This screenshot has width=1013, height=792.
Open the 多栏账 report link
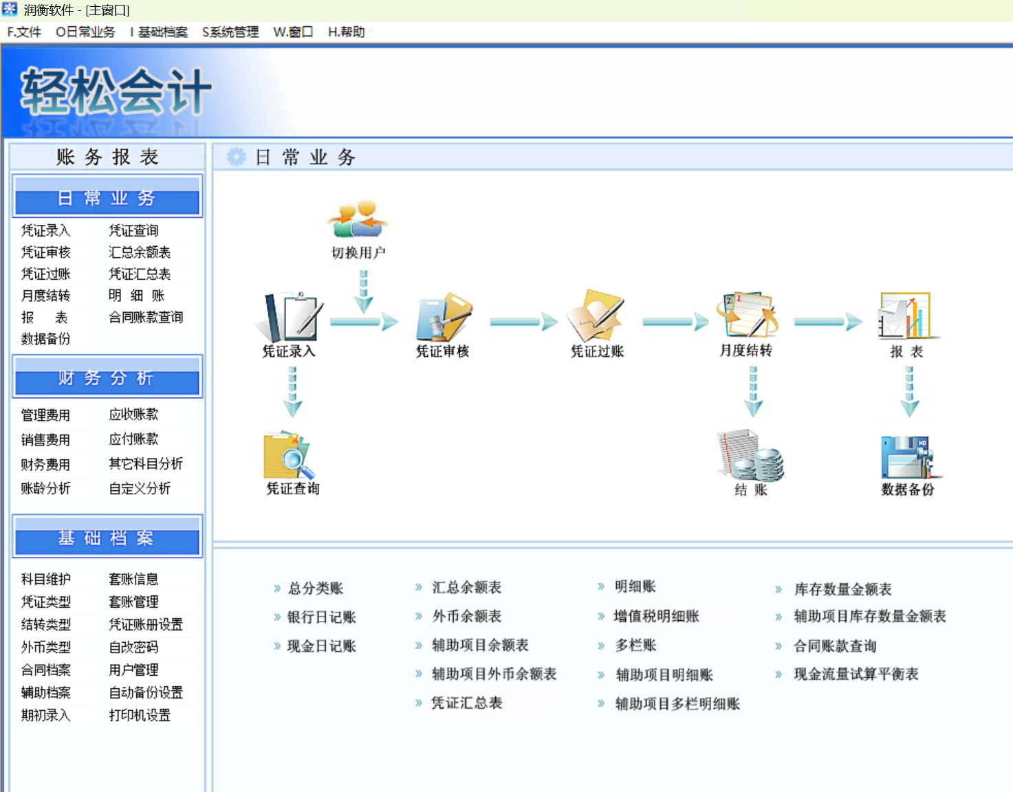pos(635,646)
